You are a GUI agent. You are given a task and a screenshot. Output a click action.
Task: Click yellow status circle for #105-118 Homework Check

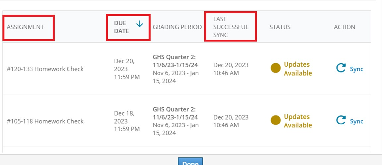pyautogui.click(x=276, y=120)
